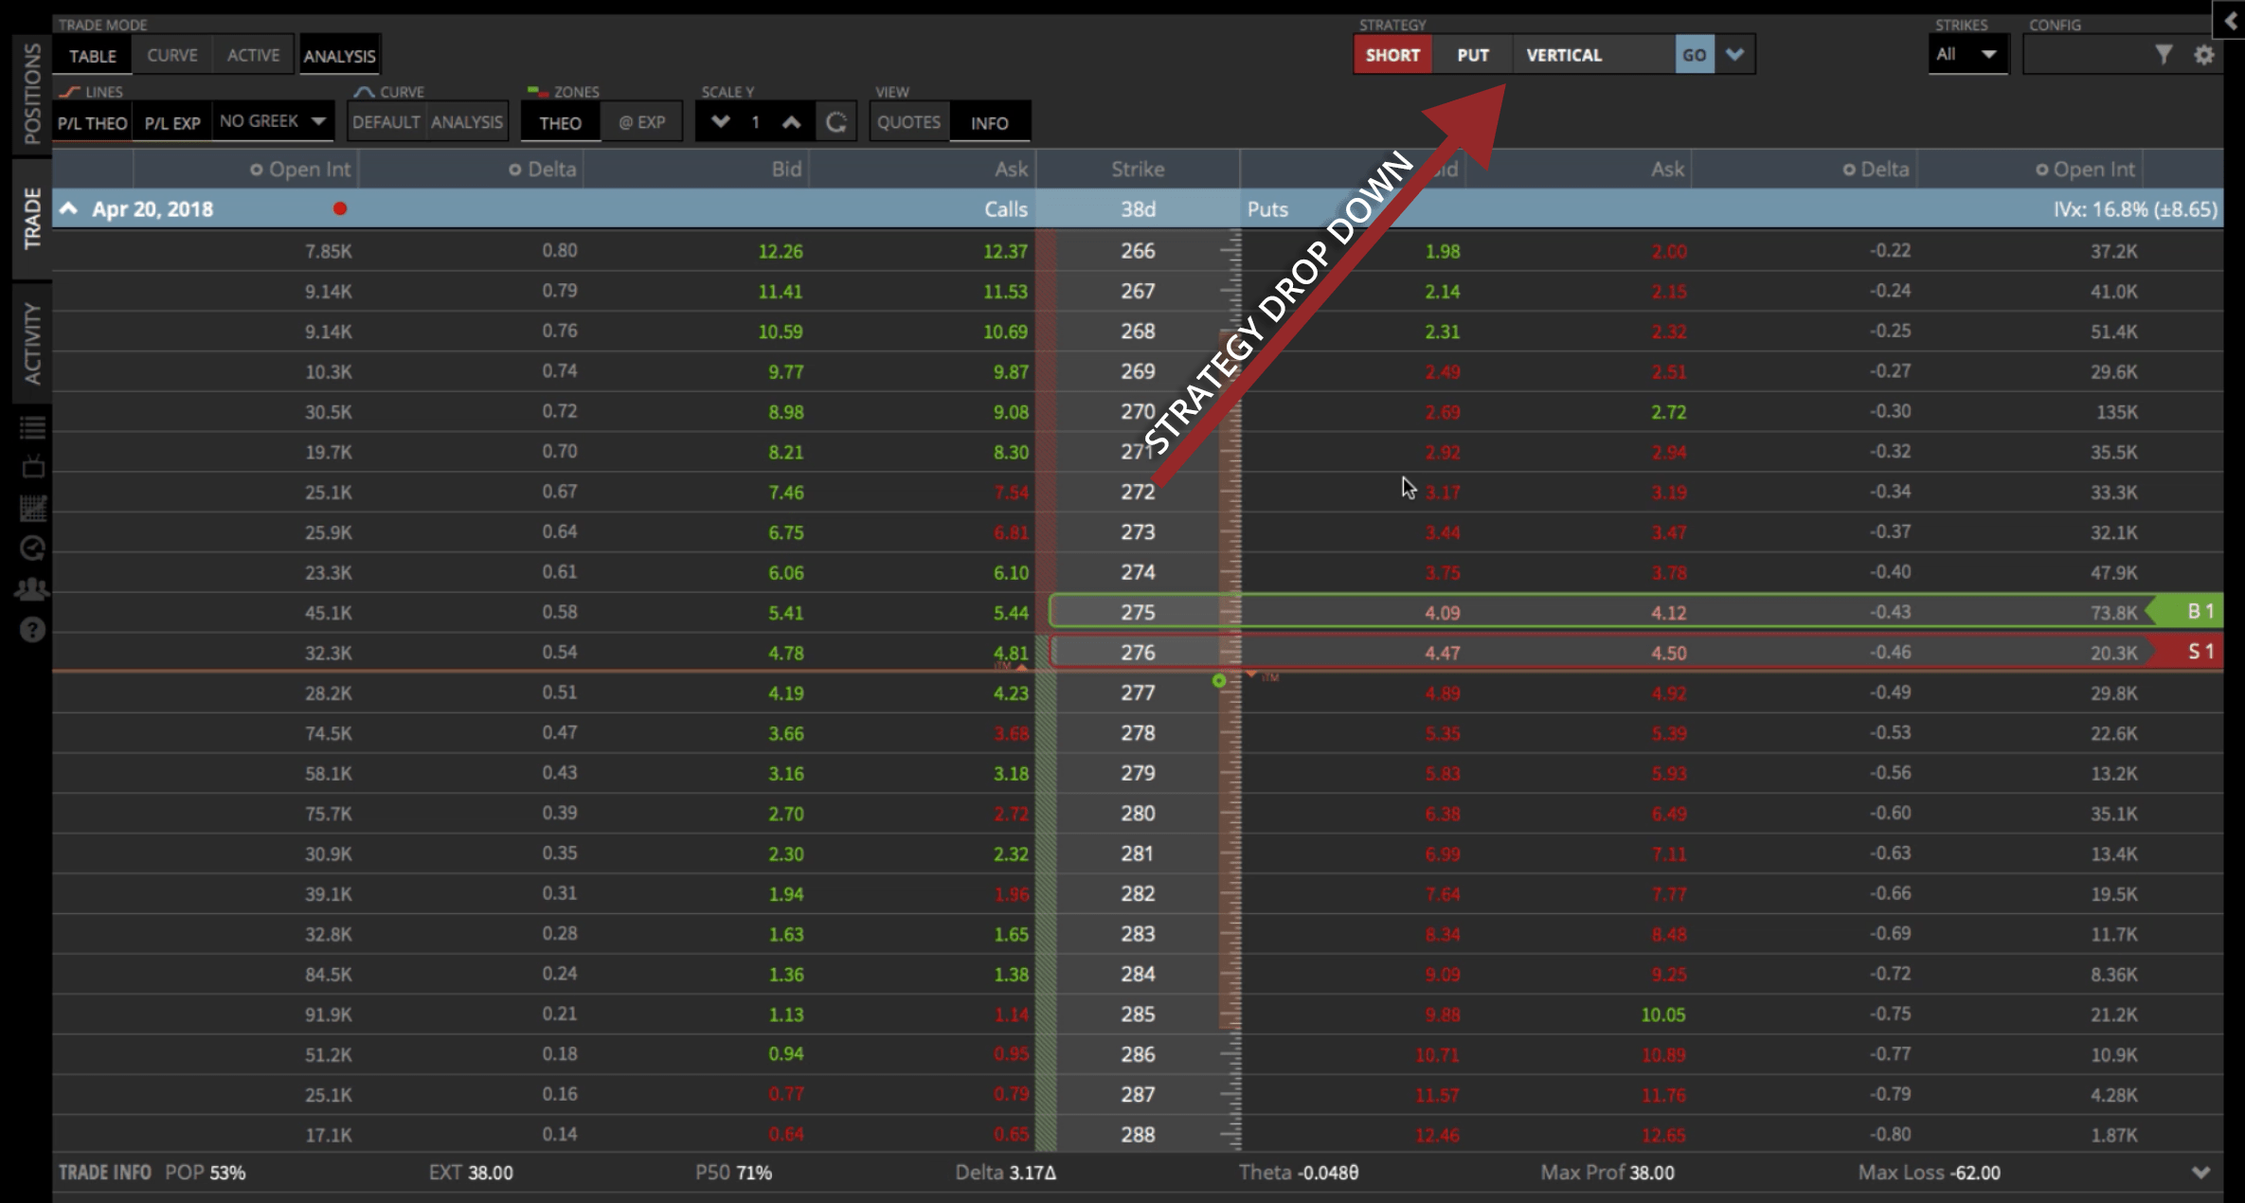Reset Scale Y with the refresh icon
The image size is (2245, 1203).
(x=835, y=122)
